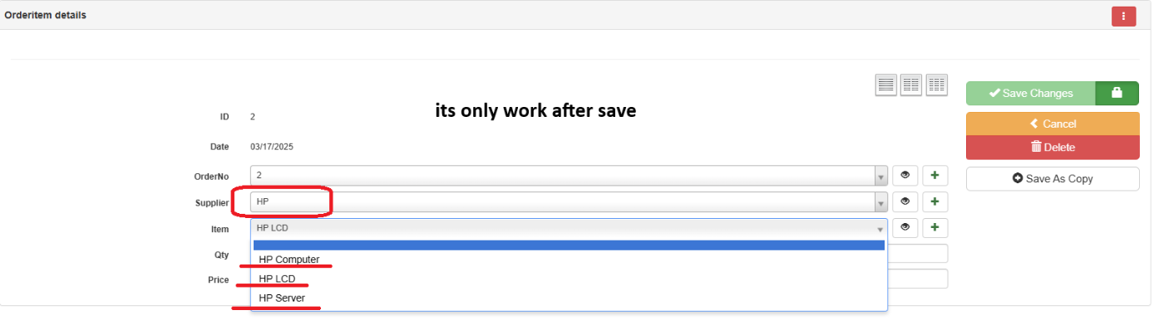Click the Save Changes button

pyautogui.click(x=1031, y=94)
